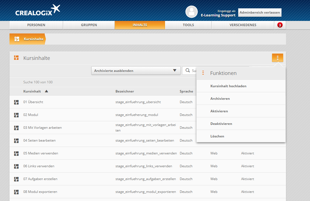This screenshot has height=201, width=310.
Task: Open the red notification badge showing 3
Action: [x=280, y=25]
